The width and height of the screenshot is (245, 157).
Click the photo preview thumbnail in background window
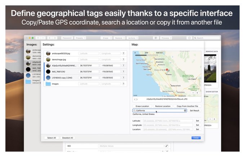tap(210, 68)
